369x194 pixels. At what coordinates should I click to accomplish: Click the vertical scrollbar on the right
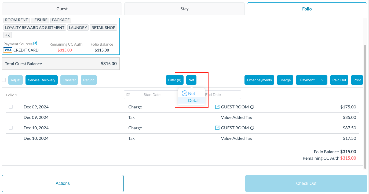[x=365, y=107]
